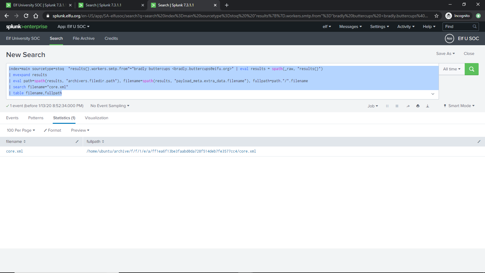This screenshot has height=273, width=485.
Task: Switch to the Patterns tab
Action: [x=36, y=118]
